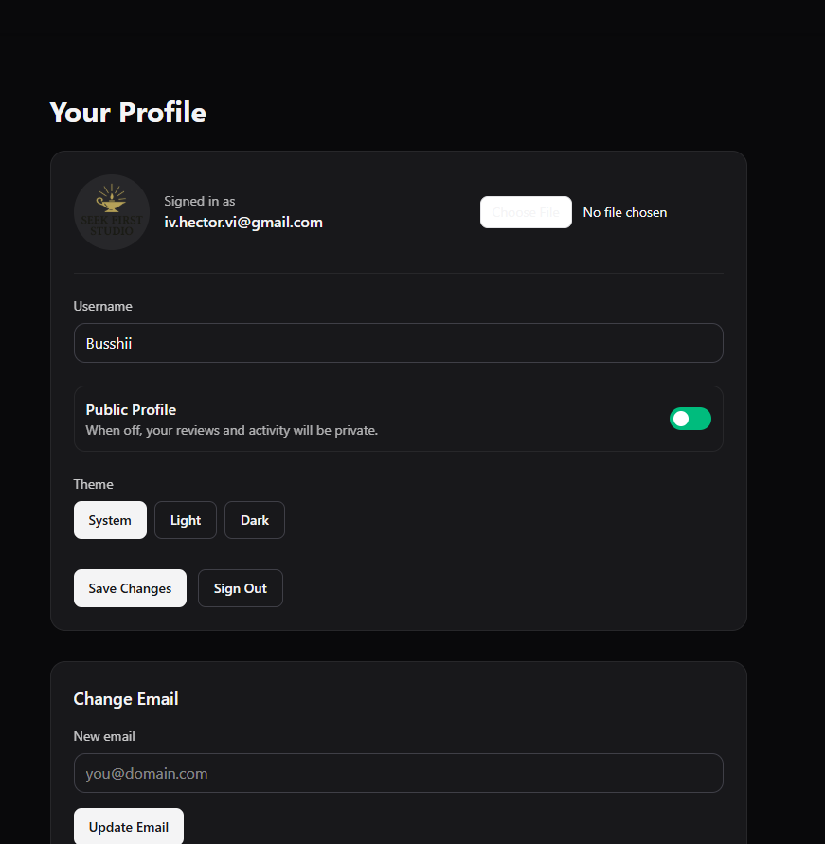Click the "When off" privacy description text

point(231,430)
